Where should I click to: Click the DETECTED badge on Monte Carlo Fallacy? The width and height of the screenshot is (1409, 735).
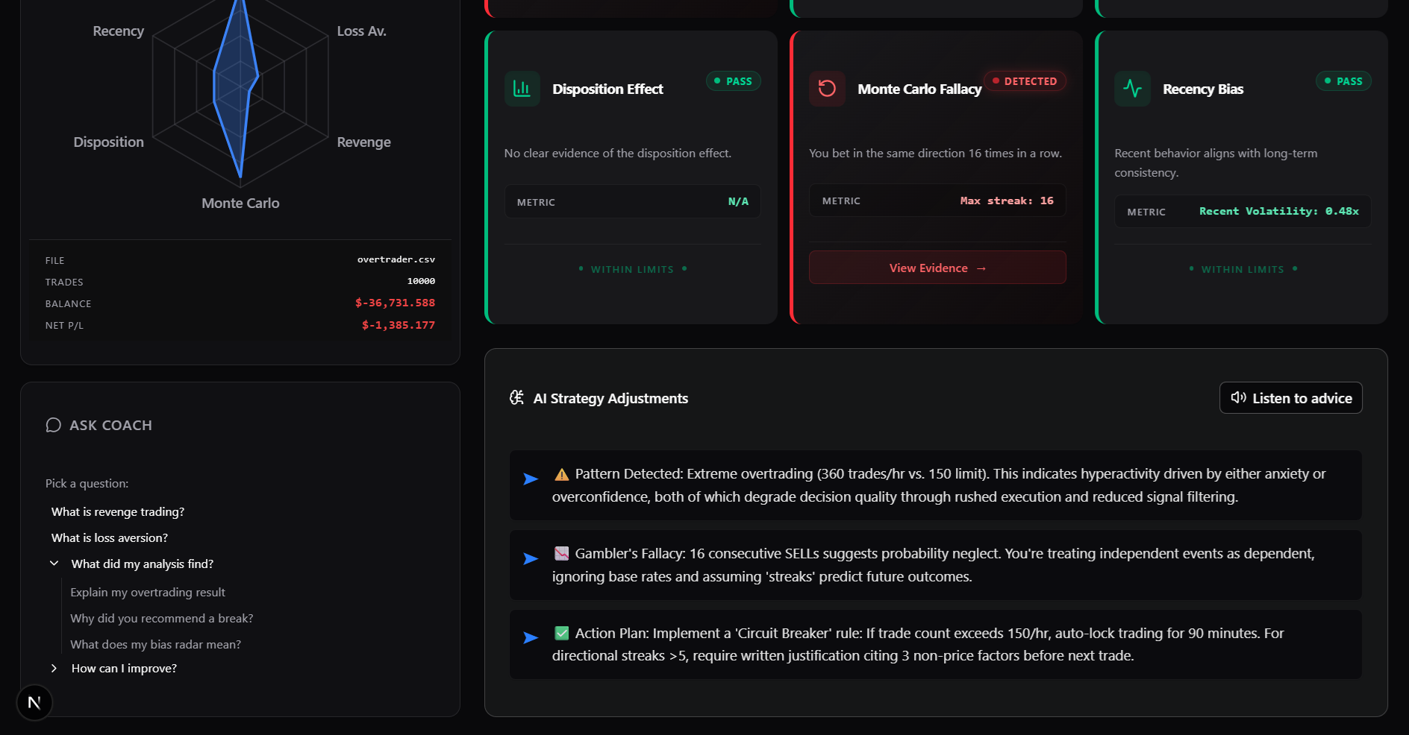[1025, 81]
